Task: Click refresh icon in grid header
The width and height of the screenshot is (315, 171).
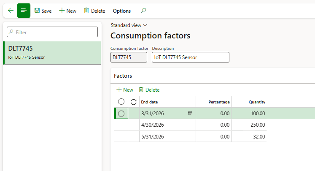Action: click(x=134, y=102)
